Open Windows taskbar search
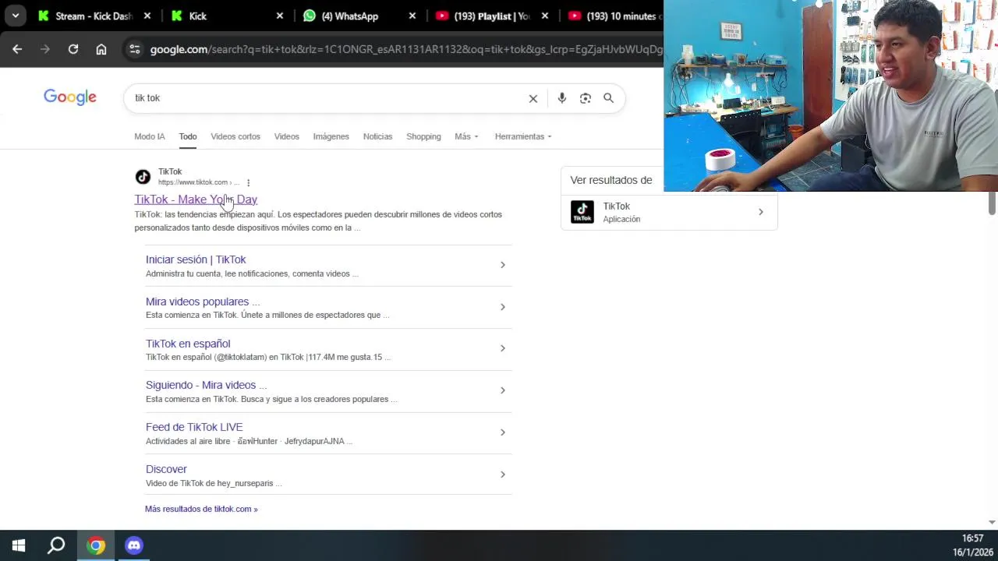 56,545
